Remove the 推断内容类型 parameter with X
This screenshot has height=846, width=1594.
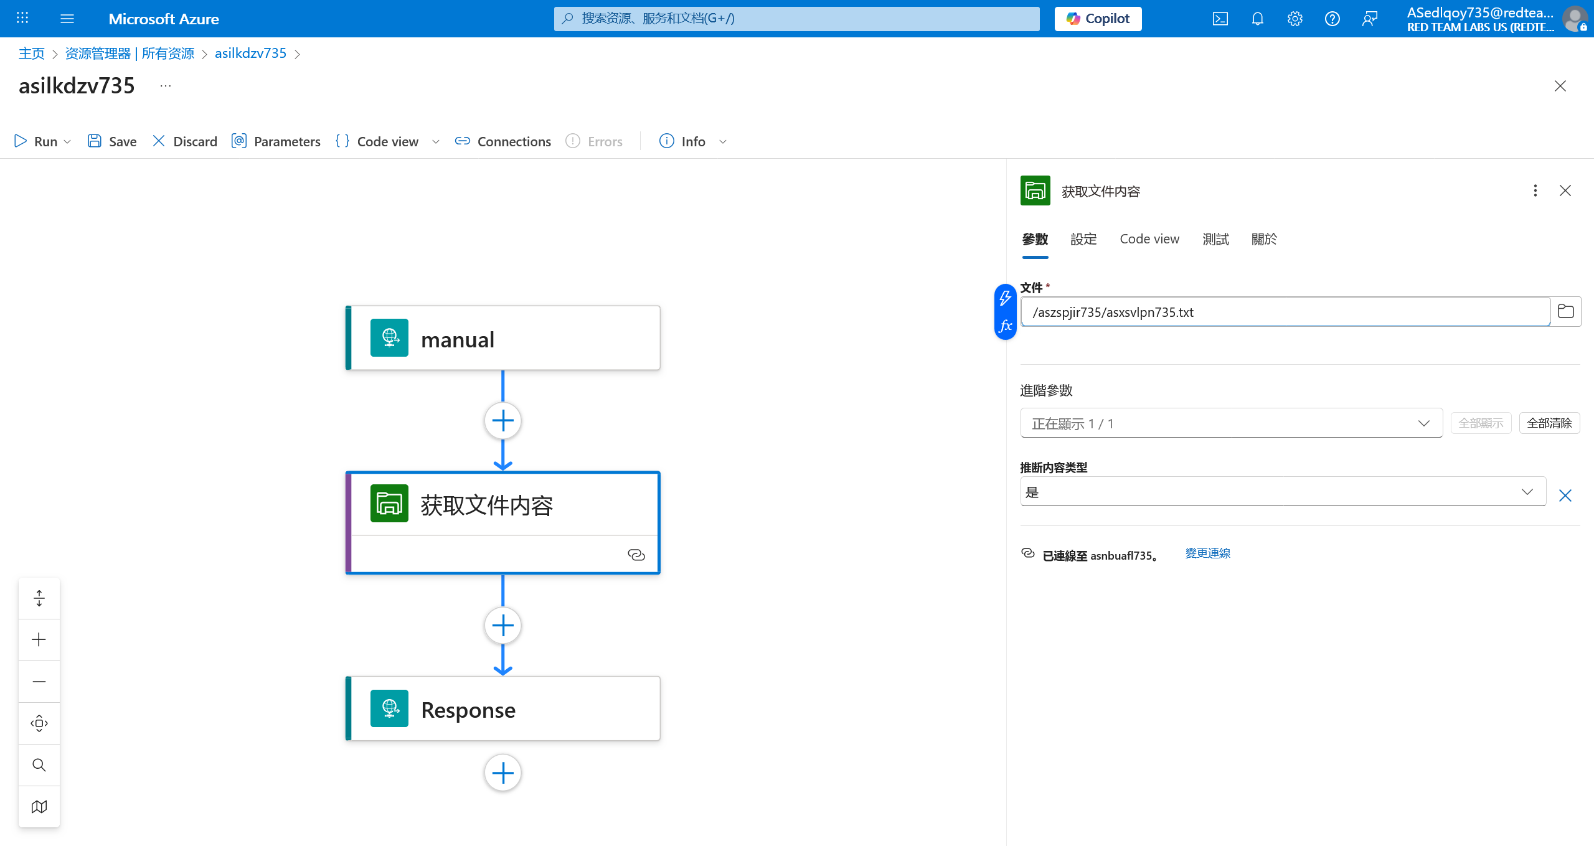coord(1565,495)
